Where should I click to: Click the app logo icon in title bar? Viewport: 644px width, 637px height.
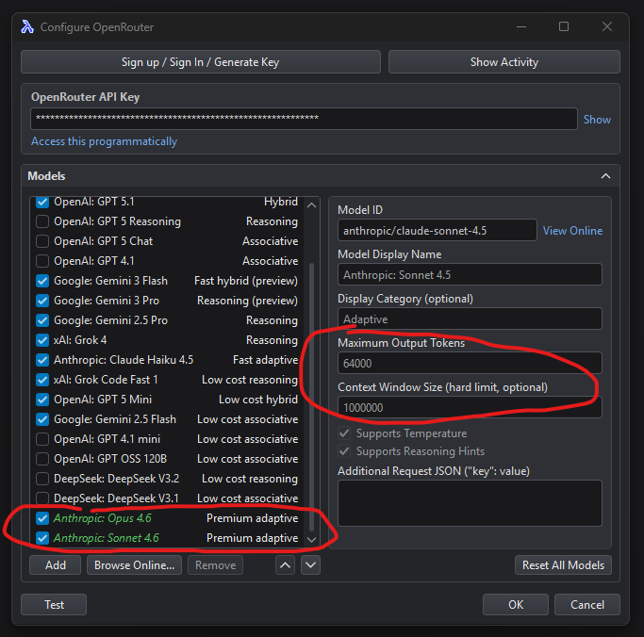27,26
